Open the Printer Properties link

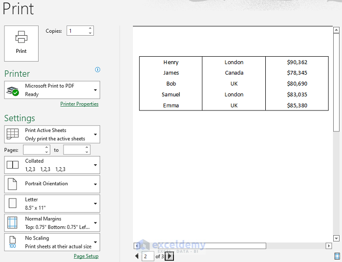[79, 104]
